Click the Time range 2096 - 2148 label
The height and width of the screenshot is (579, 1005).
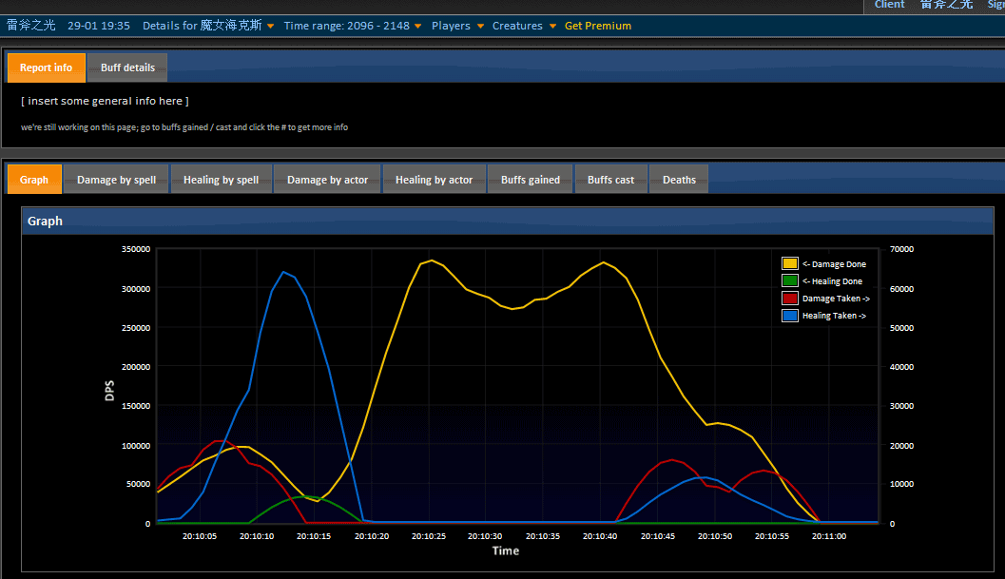[x=347, y=26]
